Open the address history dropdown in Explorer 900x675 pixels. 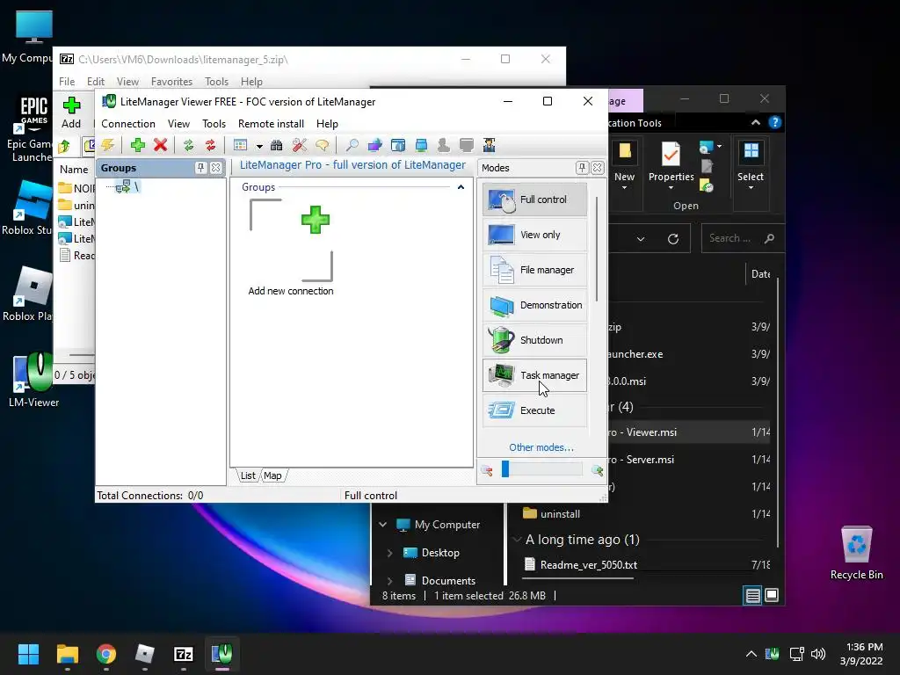pos(641,239)
